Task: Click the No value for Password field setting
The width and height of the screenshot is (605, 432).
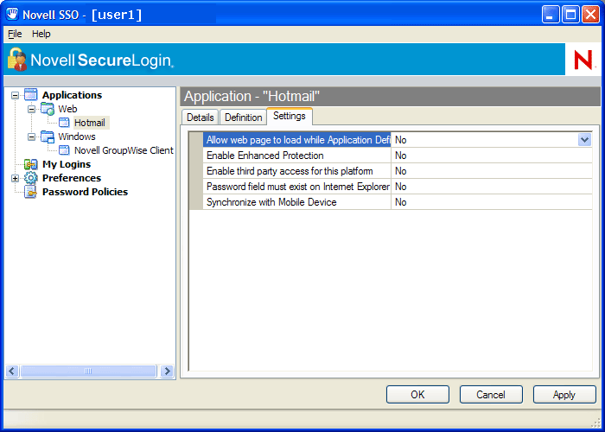Action: tap(492, 187)
